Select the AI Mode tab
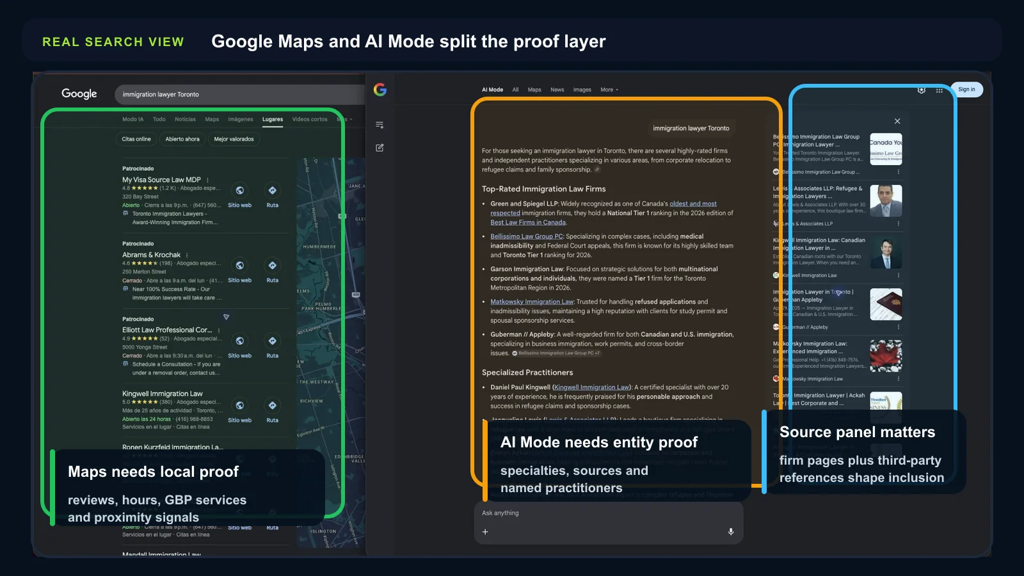Viewport: 1024px width, 576px height. coord(492,90)
